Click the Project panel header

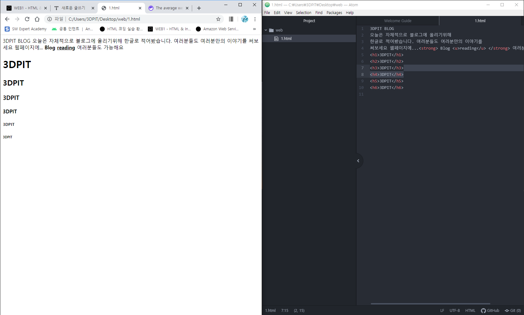309,21
